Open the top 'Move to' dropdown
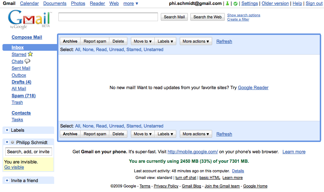 point(142,41)
